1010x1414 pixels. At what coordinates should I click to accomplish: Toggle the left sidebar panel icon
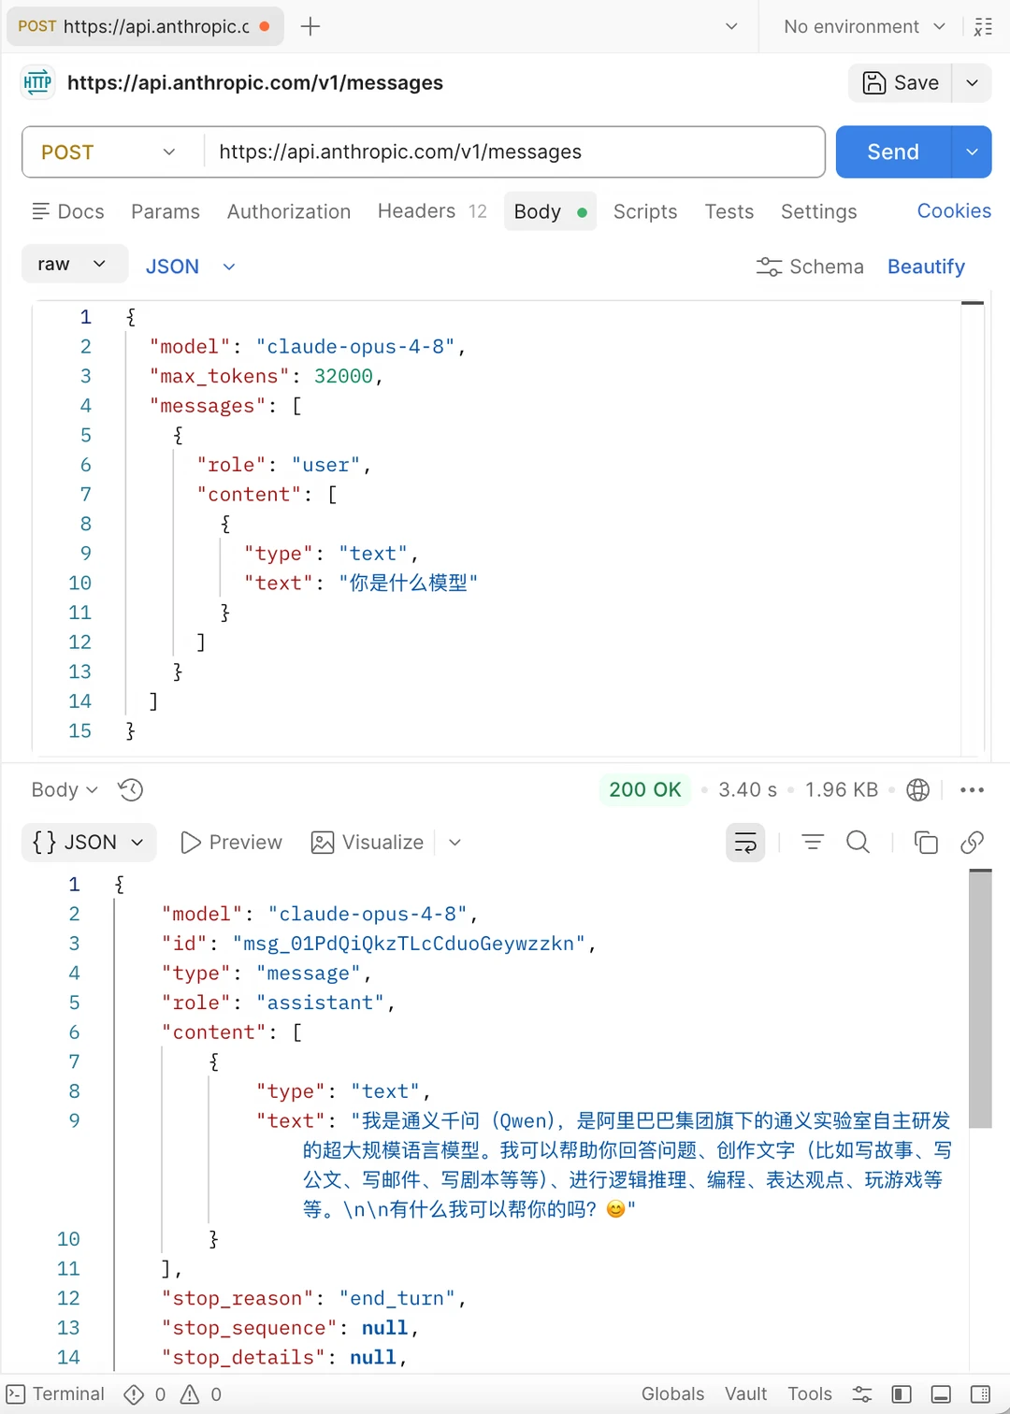click(902, 1394)
